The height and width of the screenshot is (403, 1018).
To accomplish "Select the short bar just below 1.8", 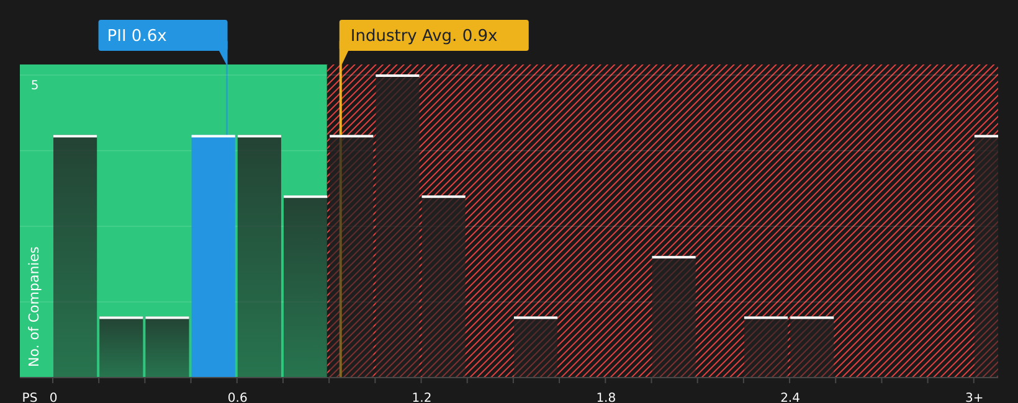I will click(536, 347).
